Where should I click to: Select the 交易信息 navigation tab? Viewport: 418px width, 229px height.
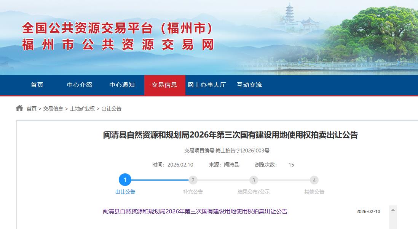(164, 85)
